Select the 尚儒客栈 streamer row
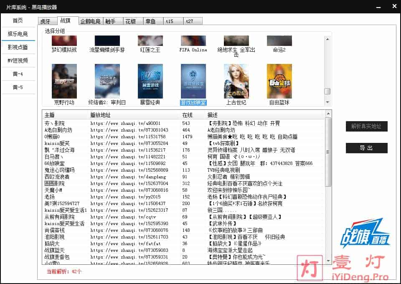The height and width of the screenshot is (284, 401). coord(184,230)
